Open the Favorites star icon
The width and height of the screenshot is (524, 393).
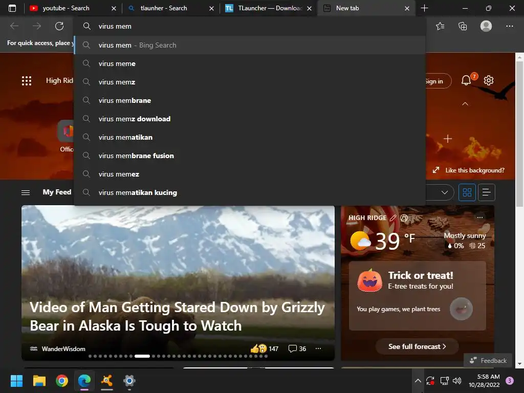point(440,26)
